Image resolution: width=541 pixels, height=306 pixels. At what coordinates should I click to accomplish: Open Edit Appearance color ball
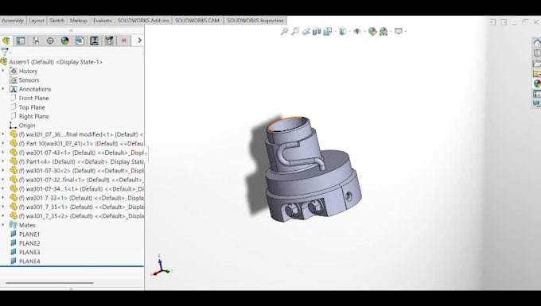(x=372, y=31)
